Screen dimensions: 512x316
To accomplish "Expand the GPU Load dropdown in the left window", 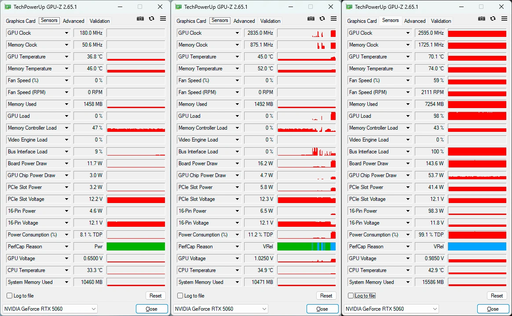I will pos(66,116).
